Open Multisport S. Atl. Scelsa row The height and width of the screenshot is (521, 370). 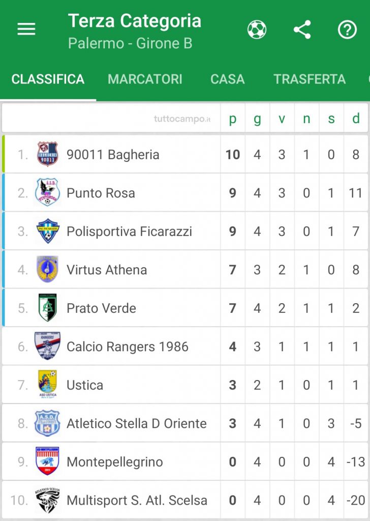(x=185, y=500)
